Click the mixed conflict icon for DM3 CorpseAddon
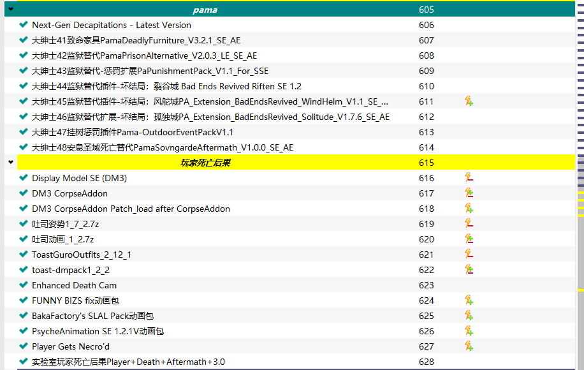This screenshot has height=370, width=584. pyautogui.click(x=469, y=193)
